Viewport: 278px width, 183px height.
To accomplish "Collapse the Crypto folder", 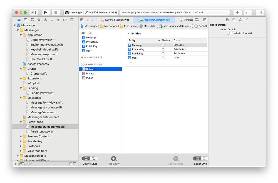I will tap(21, 69).
